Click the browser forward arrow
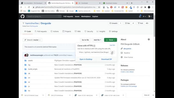Screen dimensions: 174x98 pos(25,7)
